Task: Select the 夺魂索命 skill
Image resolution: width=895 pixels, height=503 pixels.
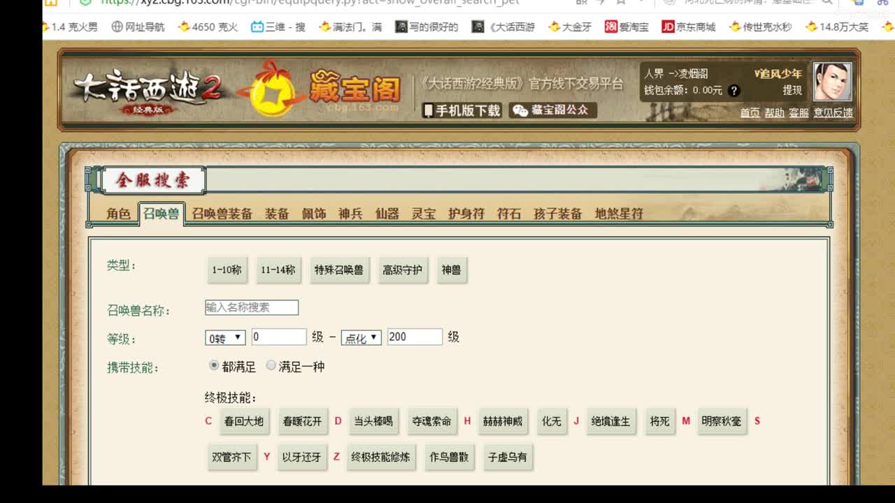Action: (432, 421)
